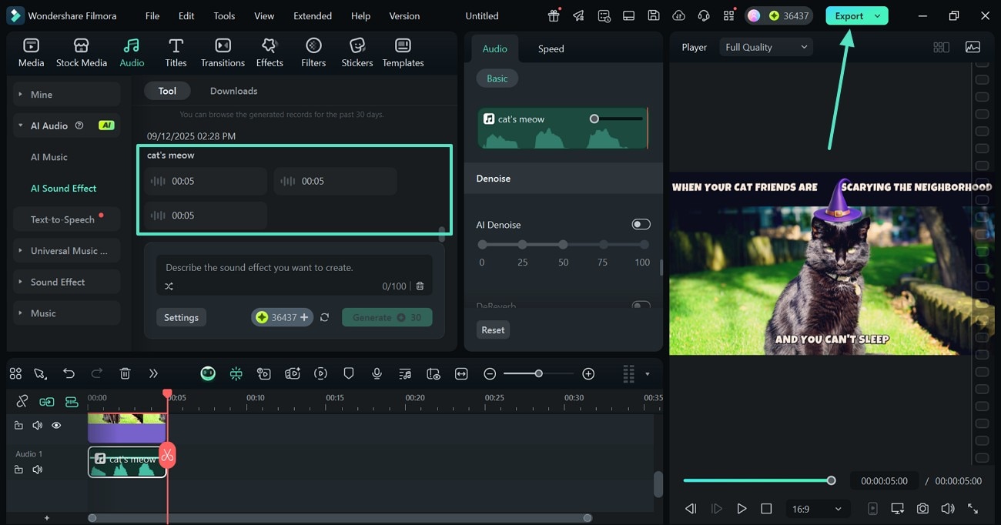Click the Reset button in the Denoise panel

[x=493, y=329]
